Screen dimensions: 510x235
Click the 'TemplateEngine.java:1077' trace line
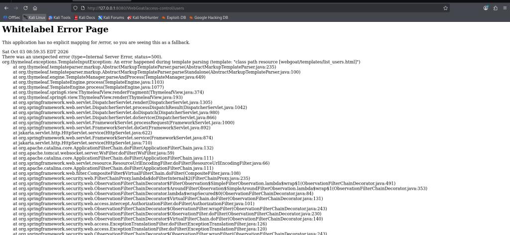89,87
